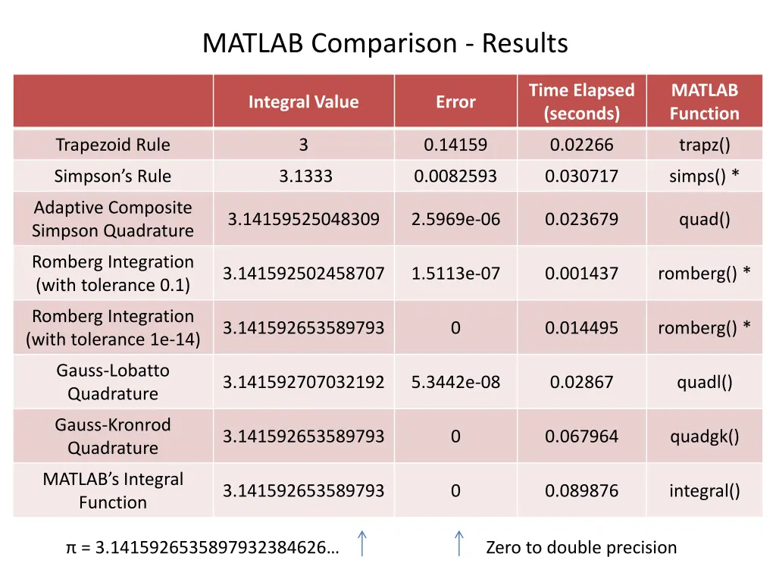Select the quadgk() function cell
This screenshot has height=582, width=776.
704,436
